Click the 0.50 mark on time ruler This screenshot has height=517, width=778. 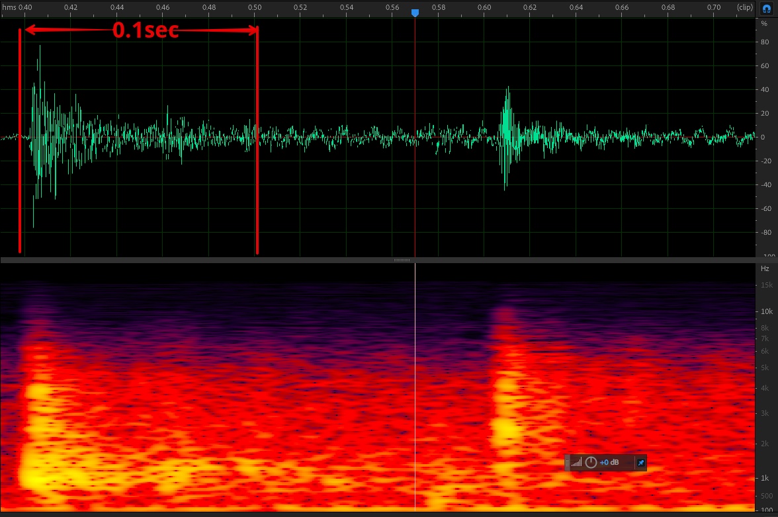(x=255, y=7)
